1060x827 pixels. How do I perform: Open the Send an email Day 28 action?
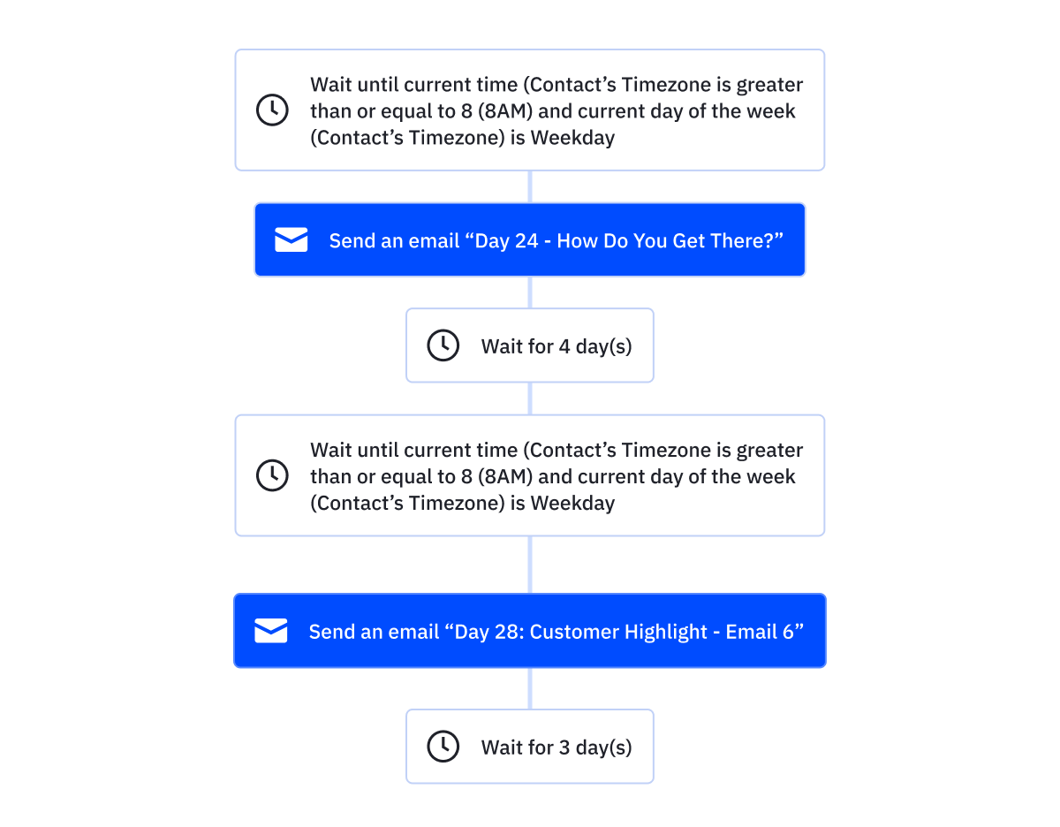pos(530,631)
